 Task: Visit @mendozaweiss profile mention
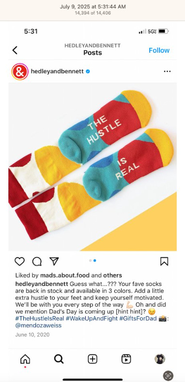(38, 325)
